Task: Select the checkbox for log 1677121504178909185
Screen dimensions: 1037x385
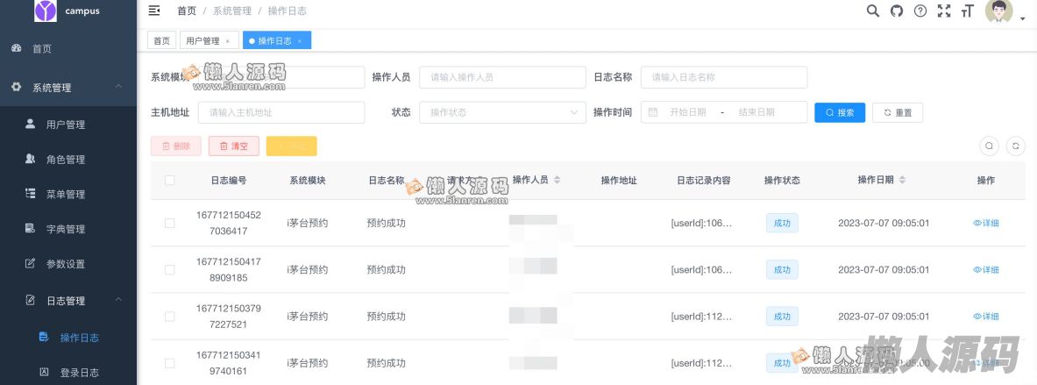Action: point(170,269)
